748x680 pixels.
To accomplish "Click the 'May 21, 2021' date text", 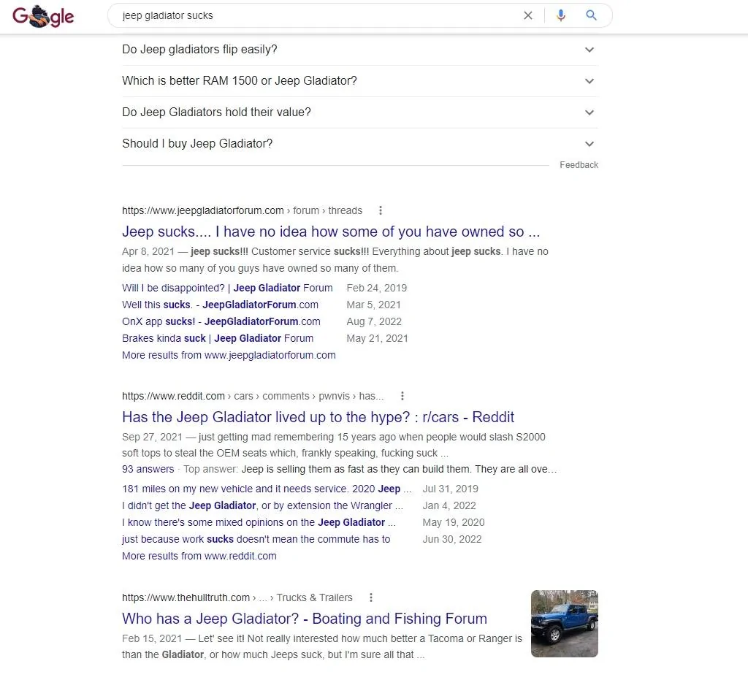I will (377, 338).
